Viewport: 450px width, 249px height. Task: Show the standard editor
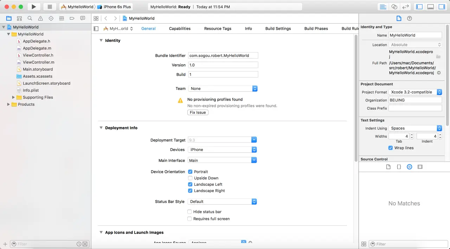pos(383,7)
